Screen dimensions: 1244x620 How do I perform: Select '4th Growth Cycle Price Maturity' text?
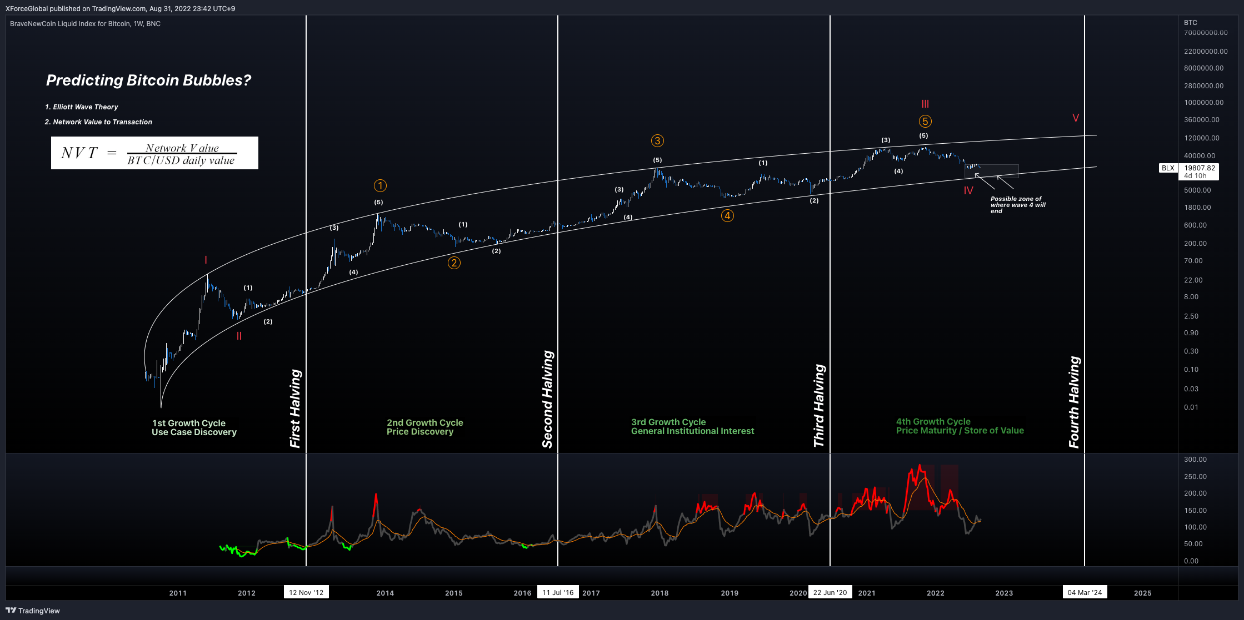pos(960,426)
